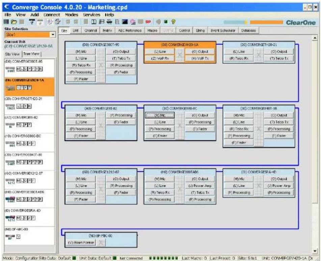Open the Connect menu

[x=52, y=15]
